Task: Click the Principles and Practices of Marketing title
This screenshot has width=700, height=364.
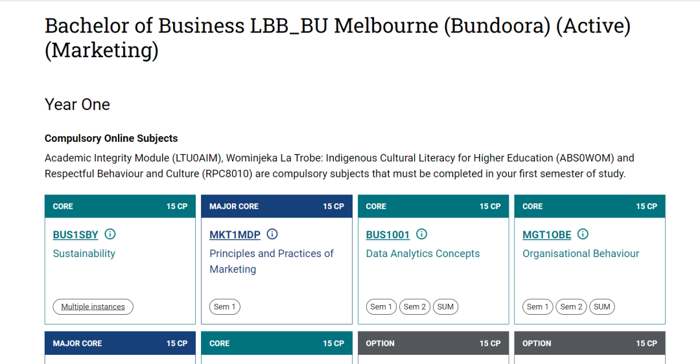Action: 272,262
